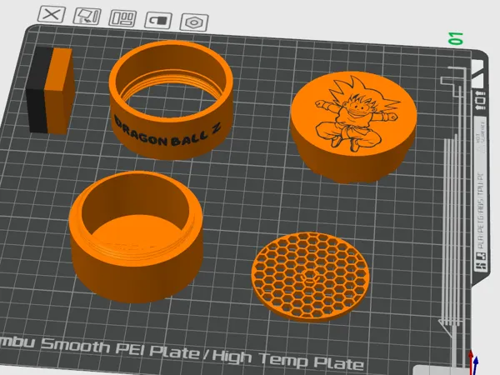Click the arrange objects on plate icon
Screen dimensions: 500x375
(x=122, y=18)
